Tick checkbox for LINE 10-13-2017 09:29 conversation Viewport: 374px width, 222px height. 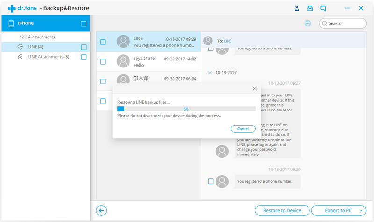103,42
